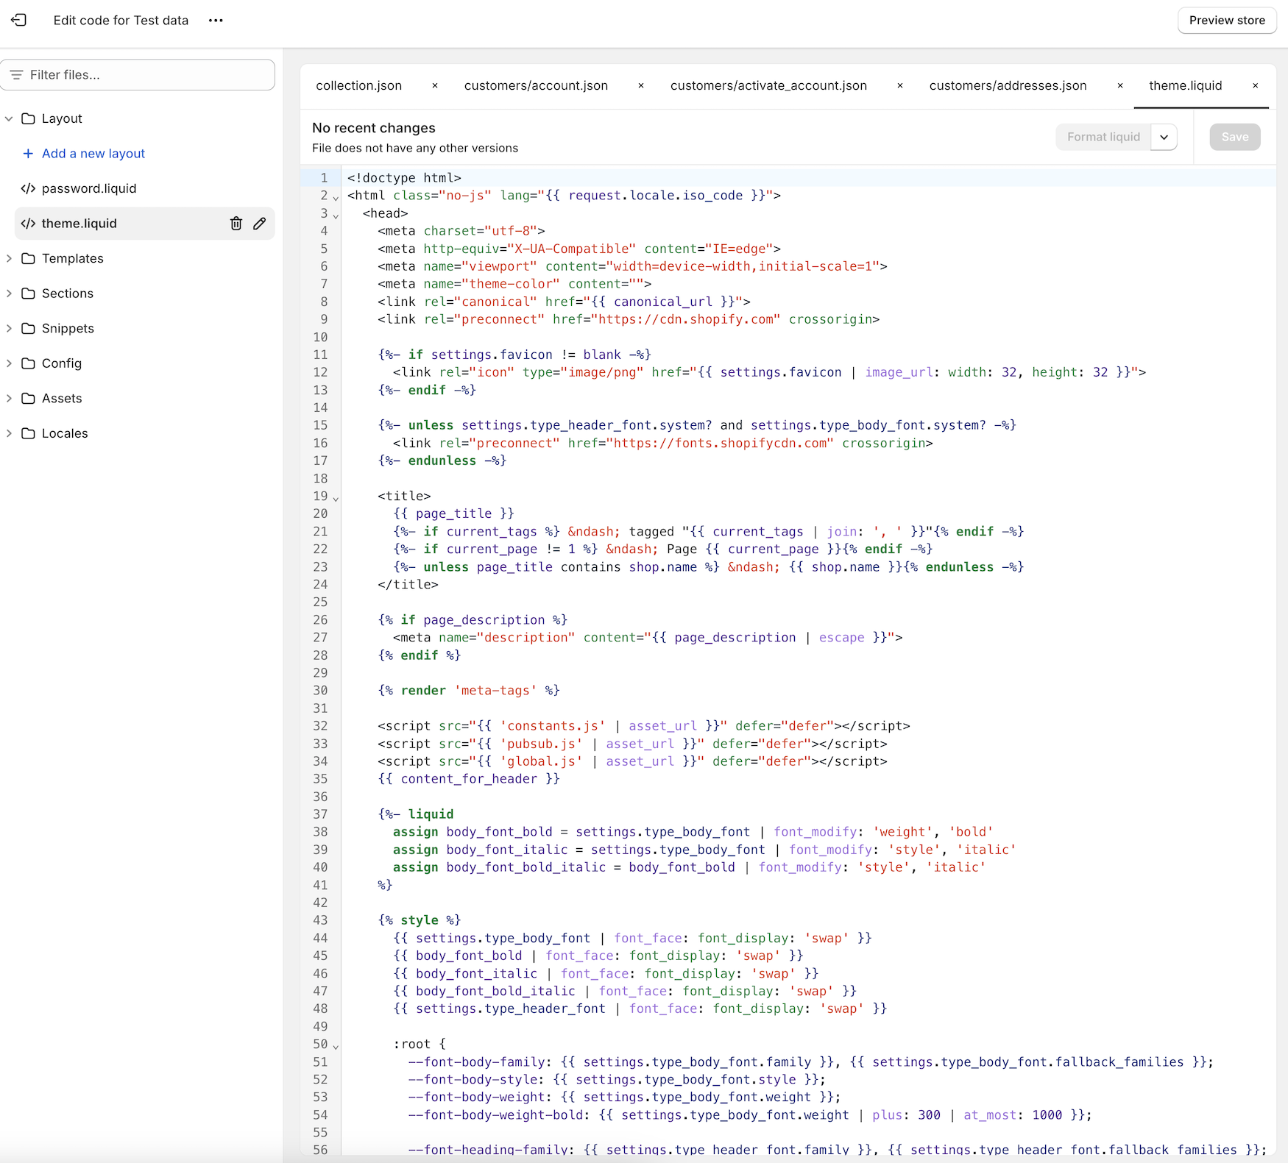Click 'page_title' text on line 20

[453, 513]
